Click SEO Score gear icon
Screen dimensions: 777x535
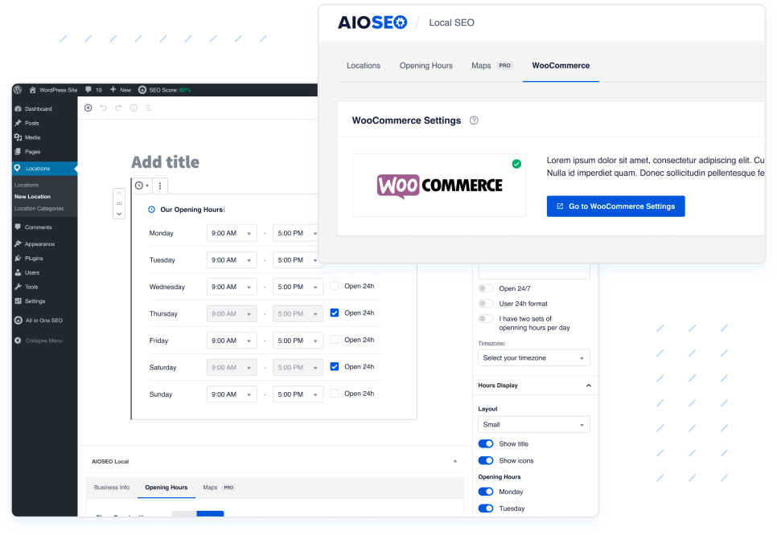pos(142,90)
